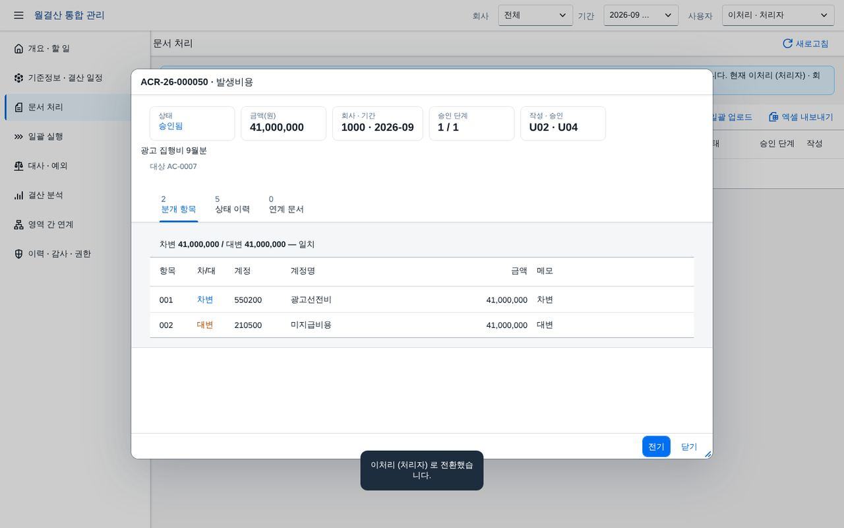The width and height of the screenshot is (844, 528).
Task: Select the 기준정보 · 결산 일정 icon
Action: click(18, 78)
